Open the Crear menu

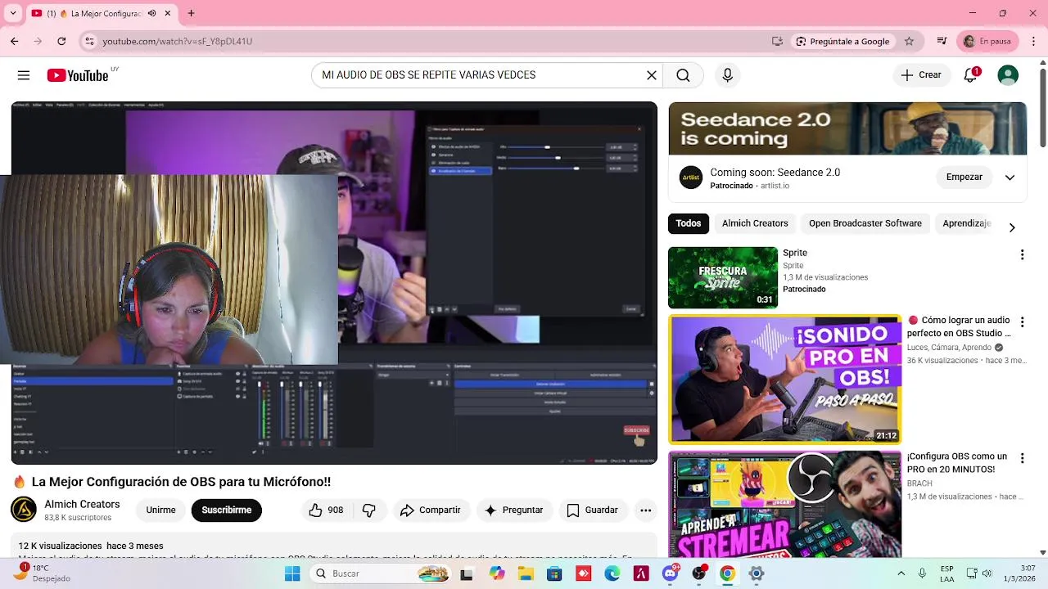(921, 75)
